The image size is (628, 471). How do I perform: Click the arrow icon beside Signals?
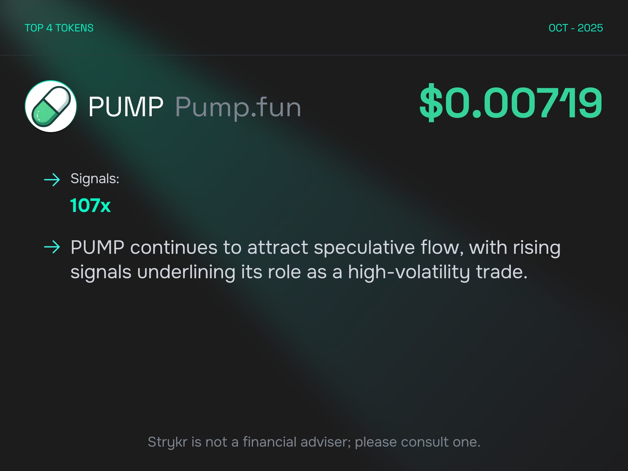tap(52, 180)
